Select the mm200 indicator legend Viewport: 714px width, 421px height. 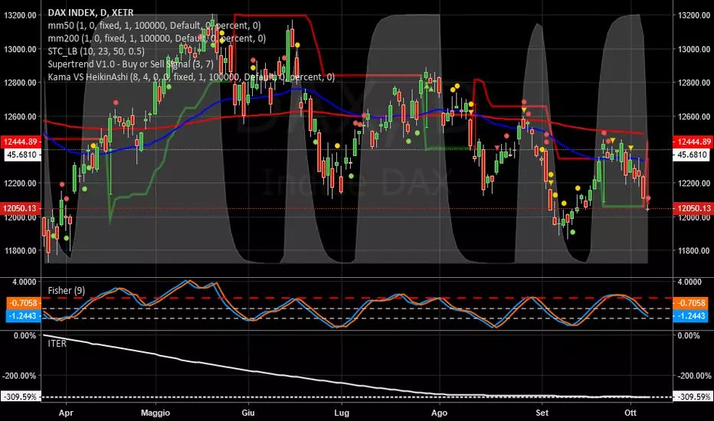click(x=156, y=38)
